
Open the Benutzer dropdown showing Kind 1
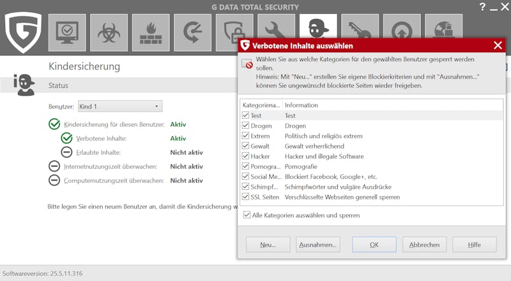[120, 106]
